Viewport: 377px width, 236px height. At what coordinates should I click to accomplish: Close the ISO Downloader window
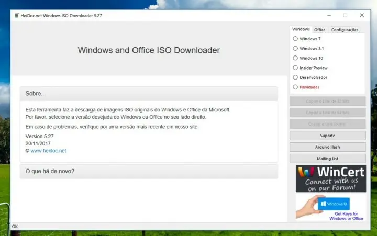point(362,15)
